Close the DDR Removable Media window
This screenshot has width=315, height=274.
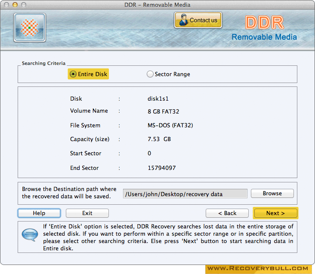coord(6,5)
